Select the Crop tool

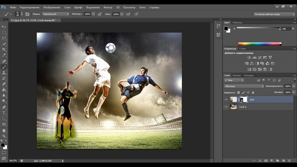4,50
